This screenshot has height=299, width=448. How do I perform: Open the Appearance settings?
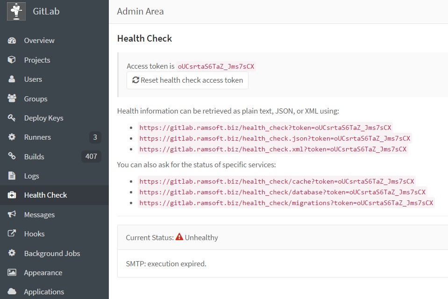click(43, 273)
